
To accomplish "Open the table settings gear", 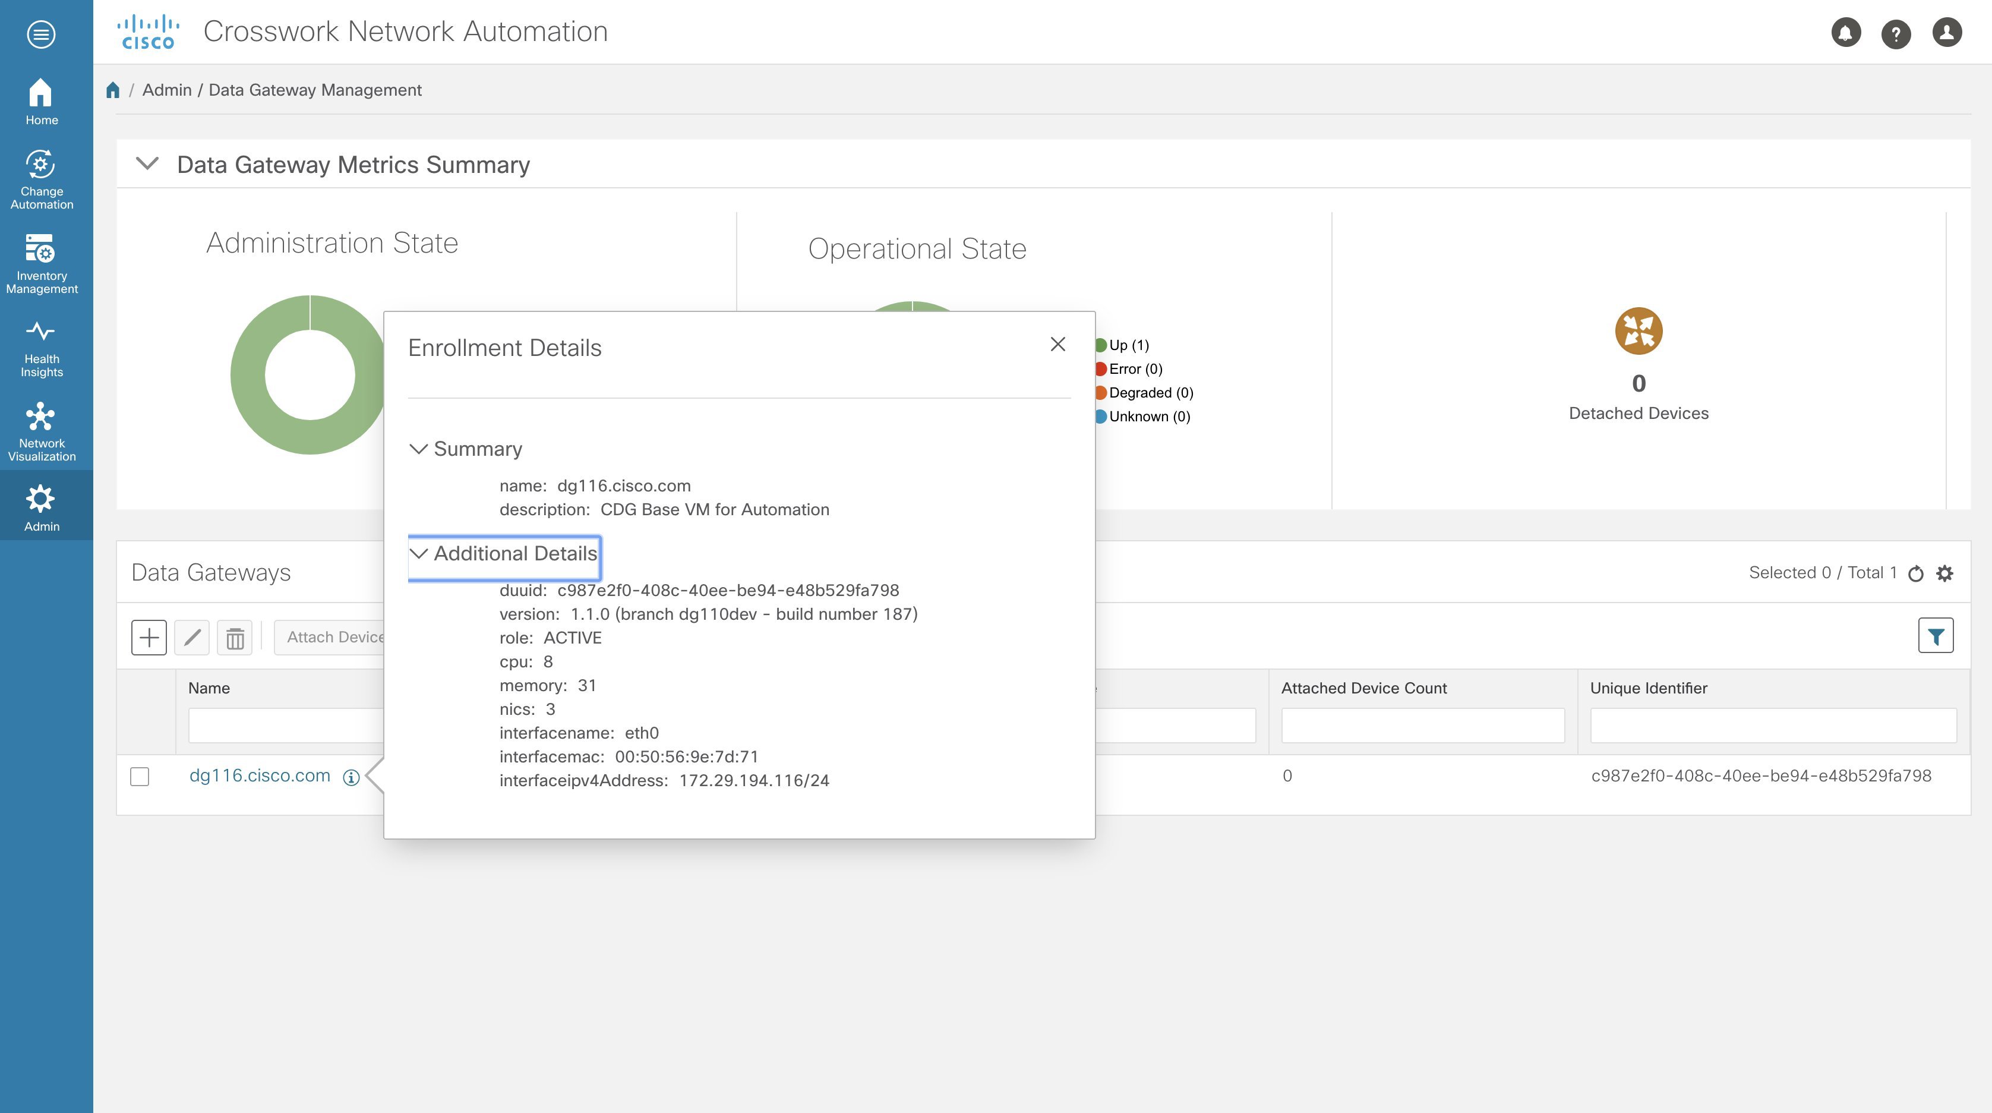I will tap(1945, 573).
